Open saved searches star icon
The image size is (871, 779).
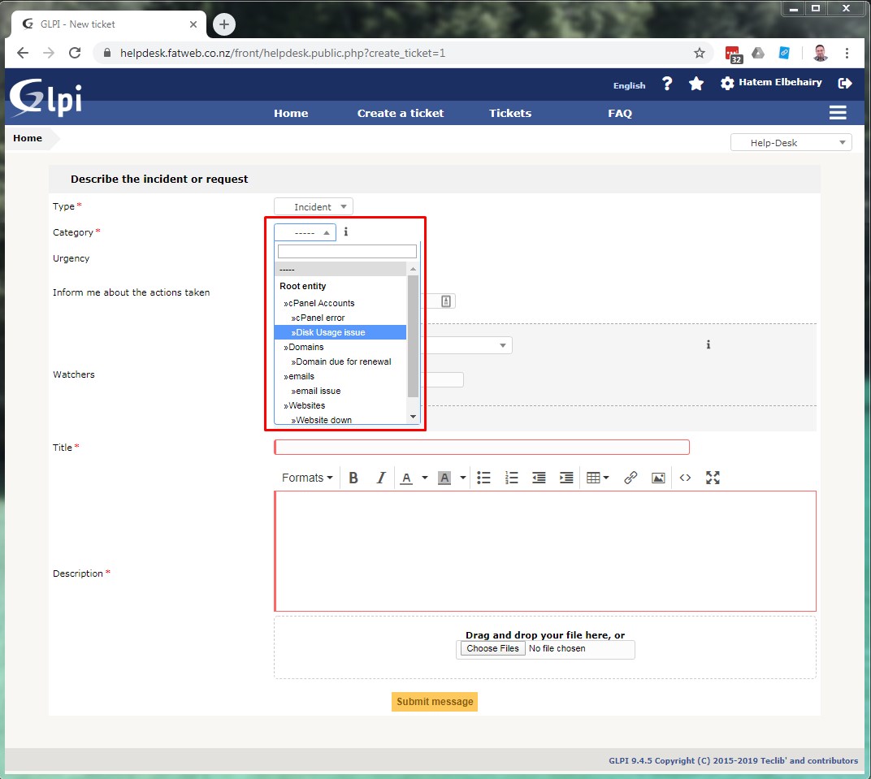click(696, 84)
